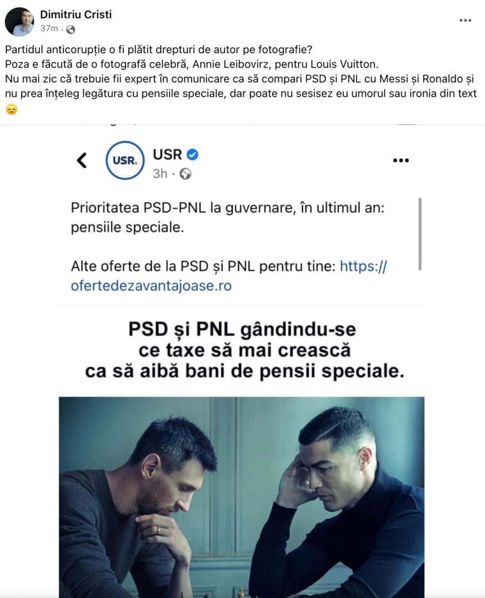Open the Messi and Ronaldo chess photo
This screenshot has width=485, height=598.
pos(241,497)
